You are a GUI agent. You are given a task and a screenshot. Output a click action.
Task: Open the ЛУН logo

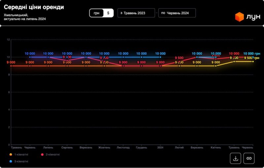coord(247,17)
